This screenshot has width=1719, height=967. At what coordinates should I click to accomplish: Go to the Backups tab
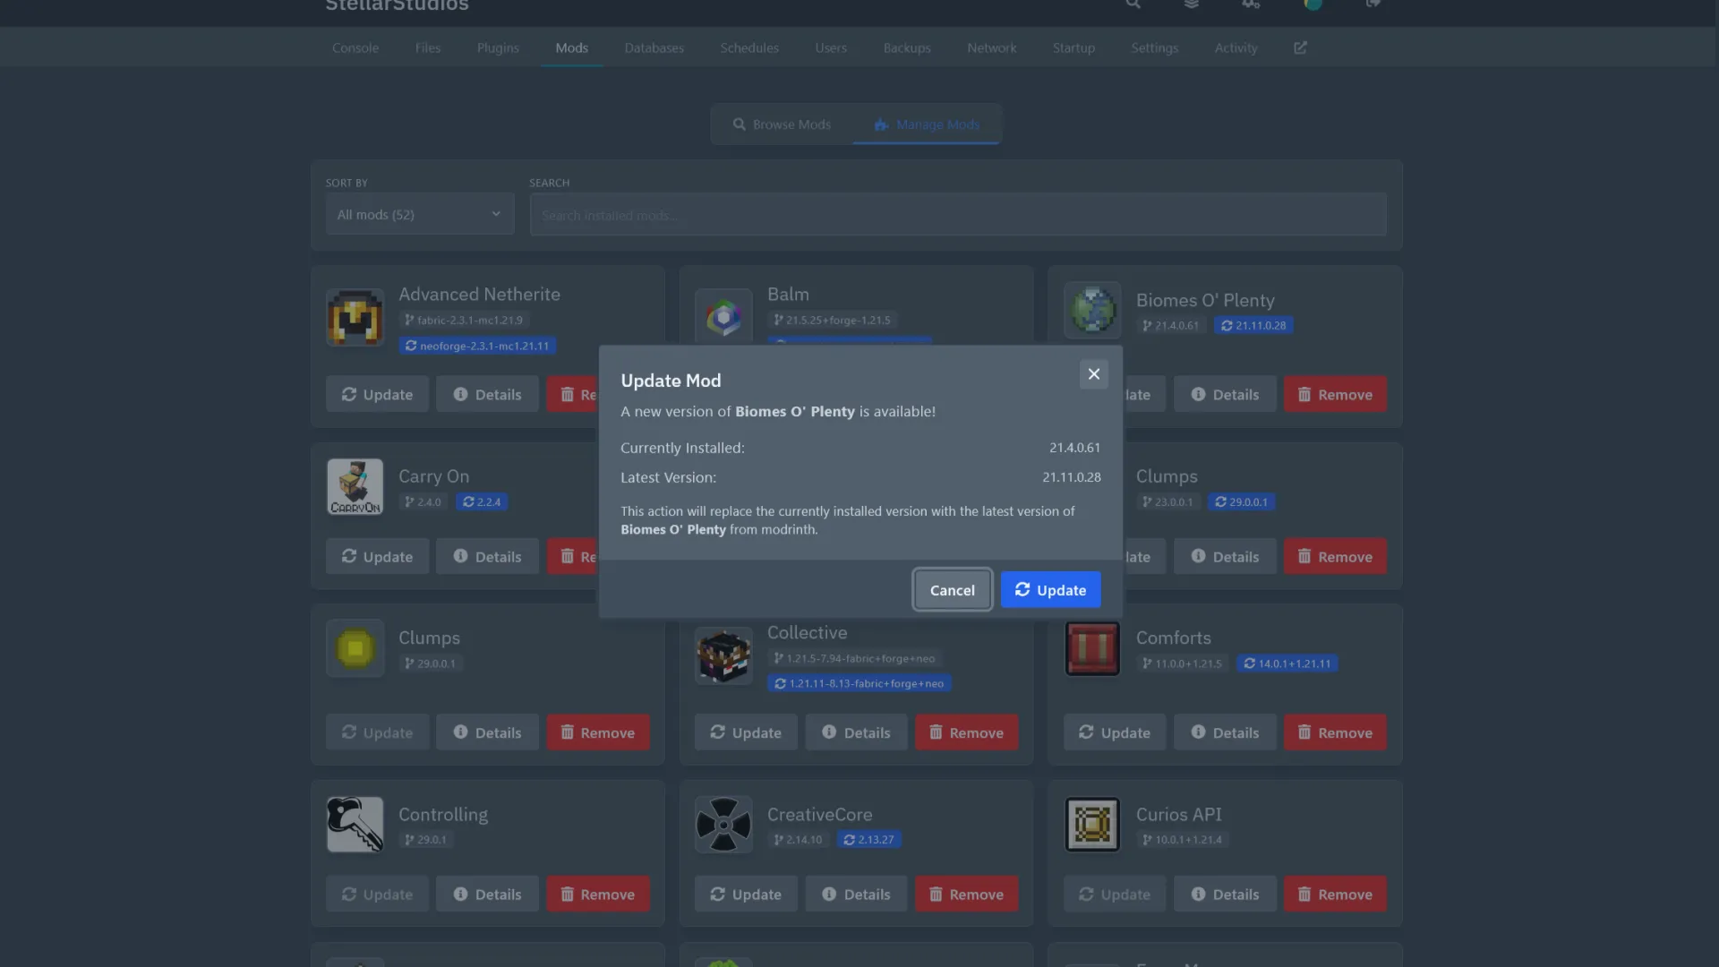(x=906, y=48)
